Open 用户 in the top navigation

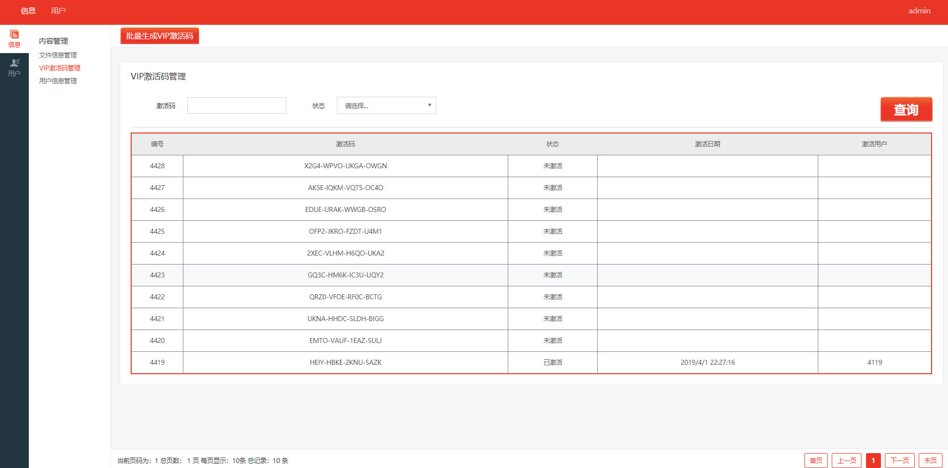click(x=58, y=11)
